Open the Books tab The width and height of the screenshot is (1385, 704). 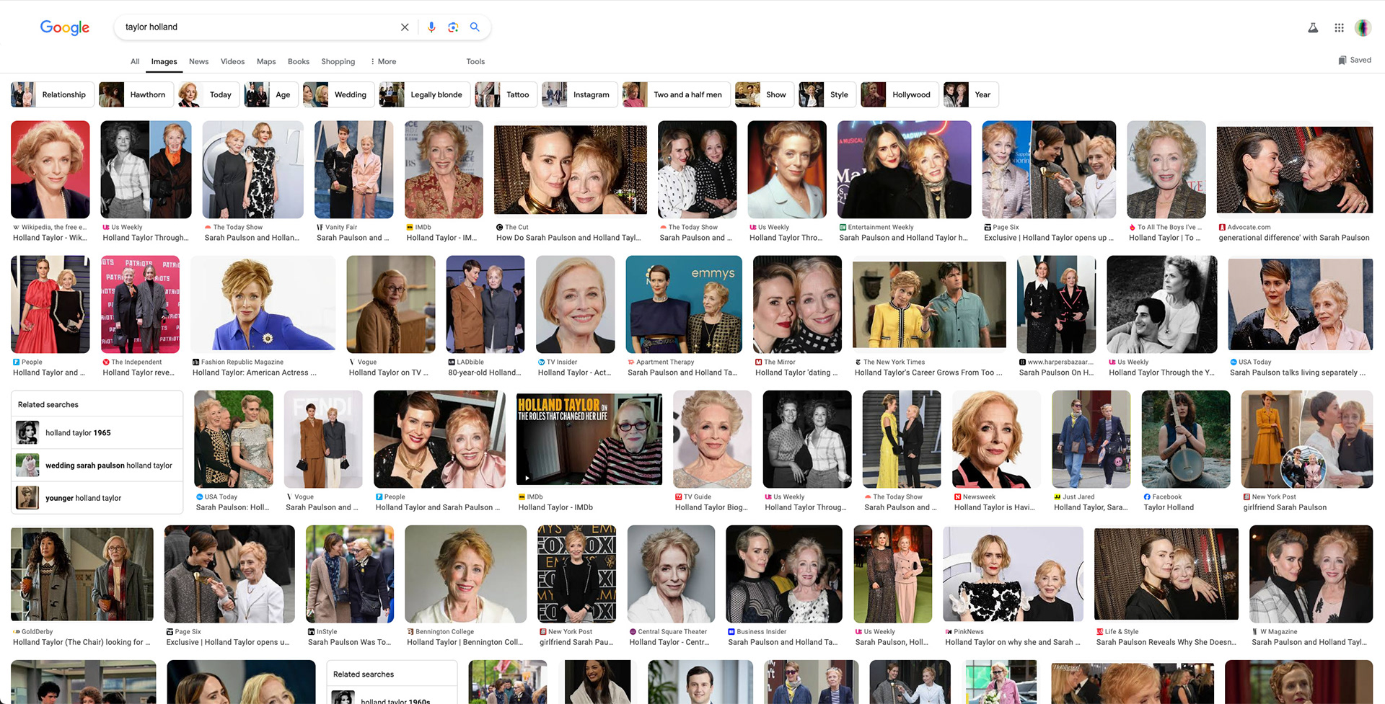point(299,61)
